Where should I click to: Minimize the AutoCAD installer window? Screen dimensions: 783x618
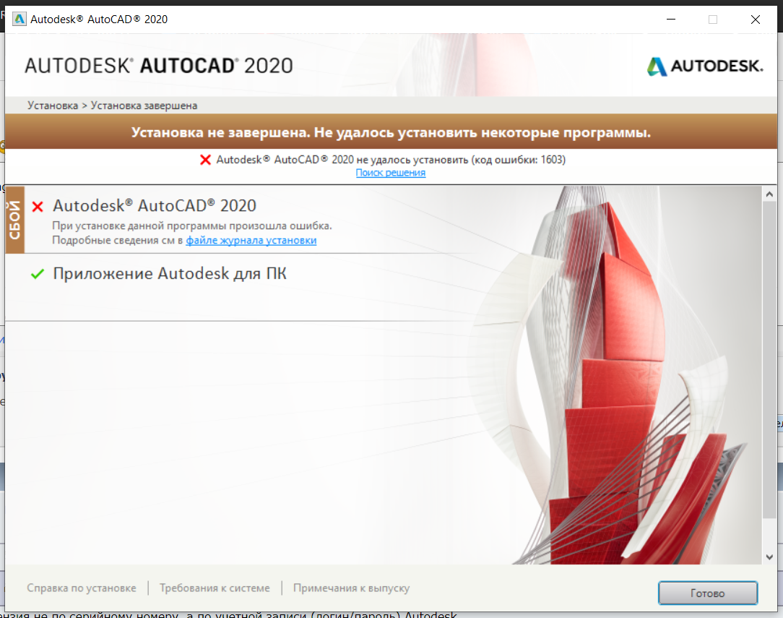[x=671, y=19]
